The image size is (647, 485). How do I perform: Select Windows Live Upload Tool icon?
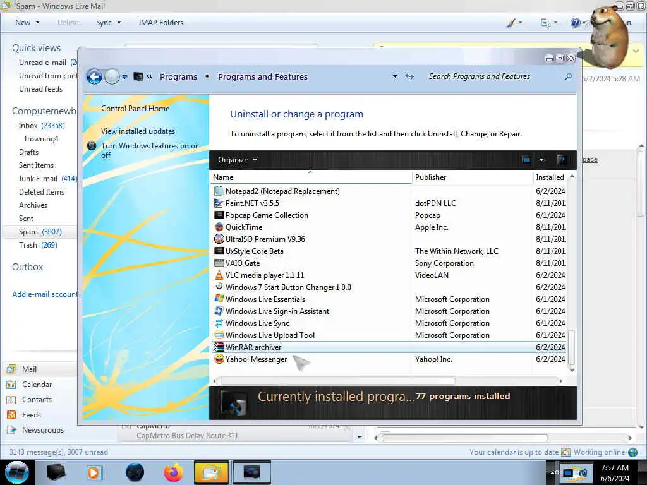click(x=219, y=335)
